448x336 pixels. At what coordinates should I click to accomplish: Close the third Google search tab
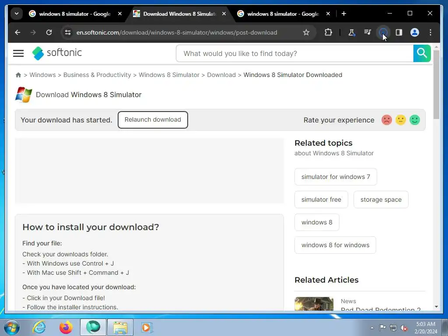[x=328, y=14]
